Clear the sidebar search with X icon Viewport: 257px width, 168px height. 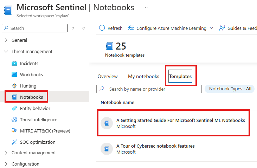click(x=73, y=28)
